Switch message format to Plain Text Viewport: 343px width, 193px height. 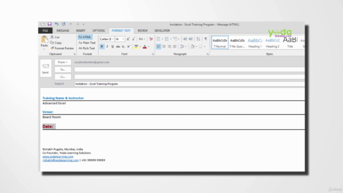click(87, 43)
